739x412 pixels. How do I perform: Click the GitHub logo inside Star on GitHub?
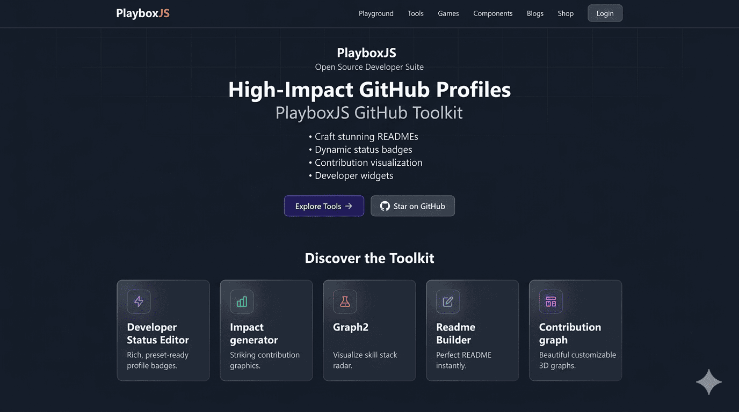385,205
